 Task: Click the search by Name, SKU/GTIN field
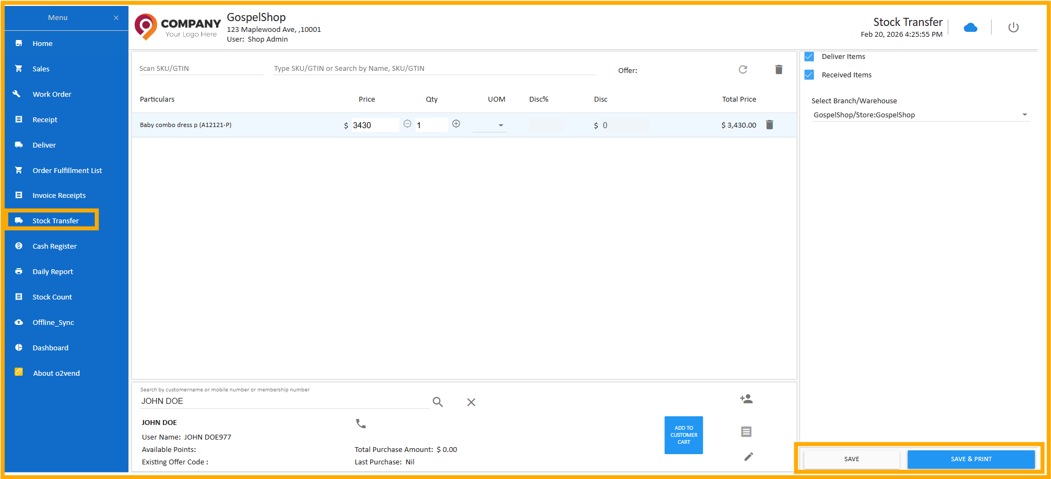[x=435, y=69]
